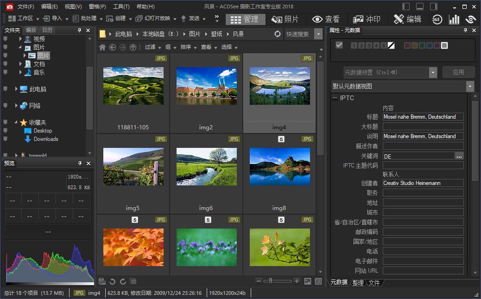The image size is (481, 299).
Task: Set rating 3 in properties panel
Action: [369, 45]
